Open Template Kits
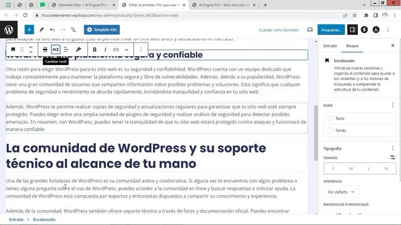 (x=102, y=29)
